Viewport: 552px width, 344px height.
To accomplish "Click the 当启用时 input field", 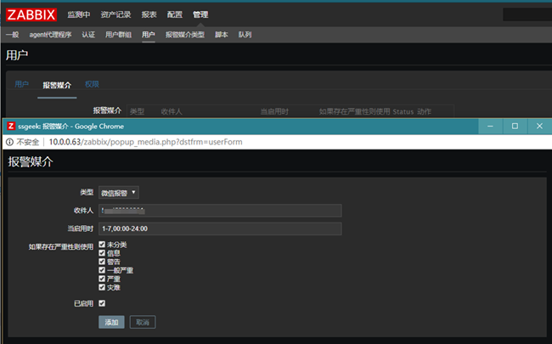I will tap(220, 228).
